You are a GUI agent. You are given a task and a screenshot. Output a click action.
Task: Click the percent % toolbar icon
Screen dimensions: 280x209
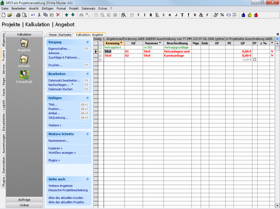point(222,15)
